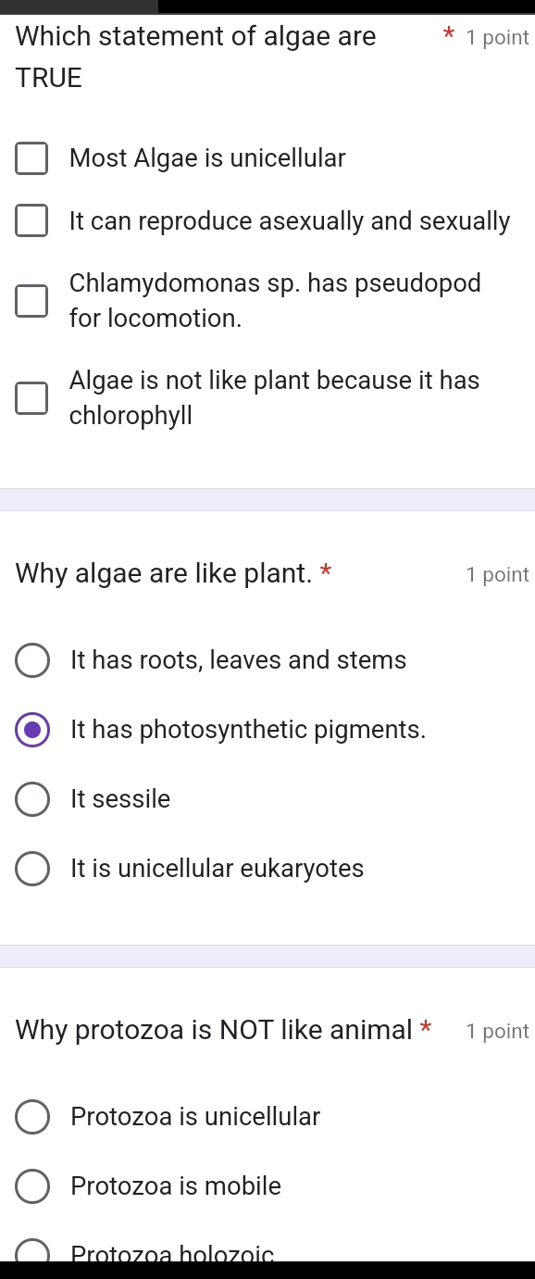
Task: Check 'It can reproduce asexually and sexually'
Action: pyautogui.click(x=31, y=220)
